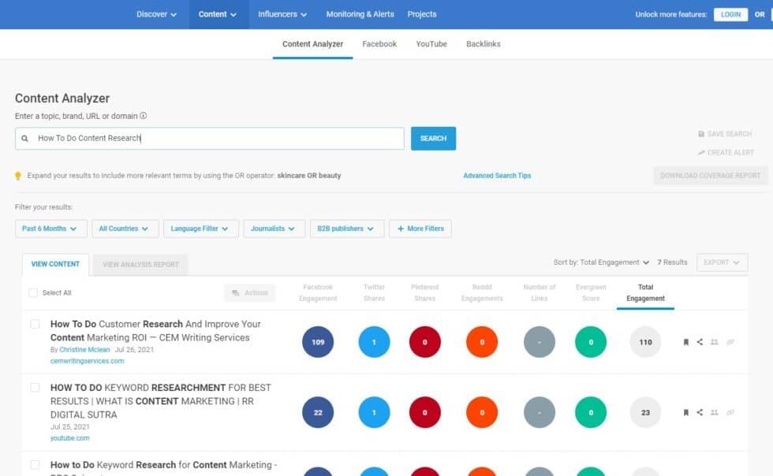The height and width of the screenshot is (476, 773).
Task: Expand the Discover menu
Action: [x=156, y=14]
